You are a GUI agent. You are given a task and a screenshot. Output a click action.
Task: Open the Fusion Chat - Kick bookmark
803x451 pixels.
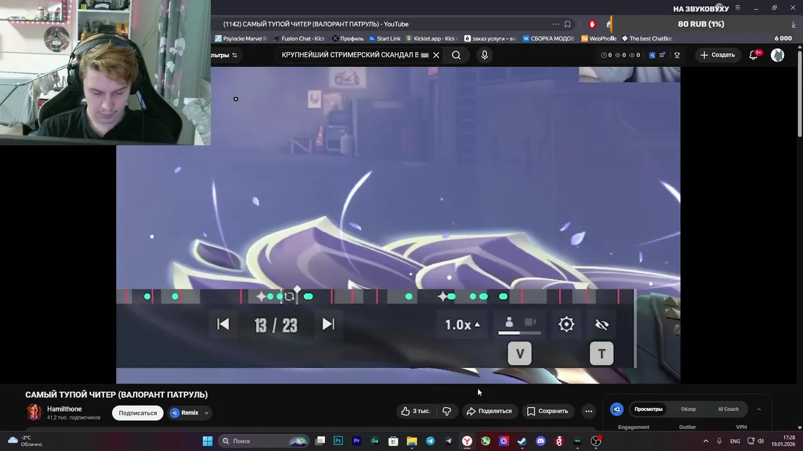coord(299,39)
